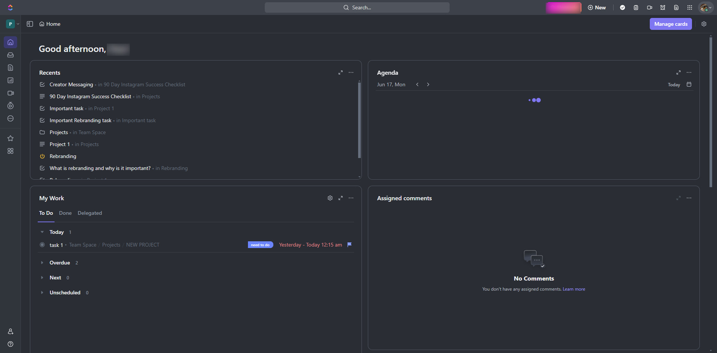Open Clips in the left sidebar
Image resolution: width=717 pixels, height=353 pixels.
[x=10, y=93]
